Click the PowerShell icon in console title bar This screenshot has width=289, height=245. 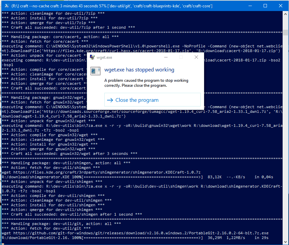coord(7,6)
